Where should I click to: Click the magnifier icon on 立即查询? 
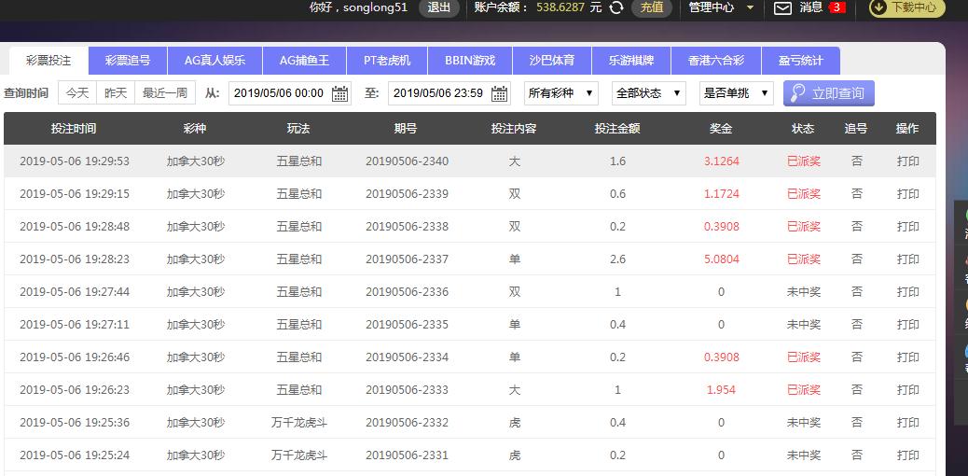pos(798,93)
